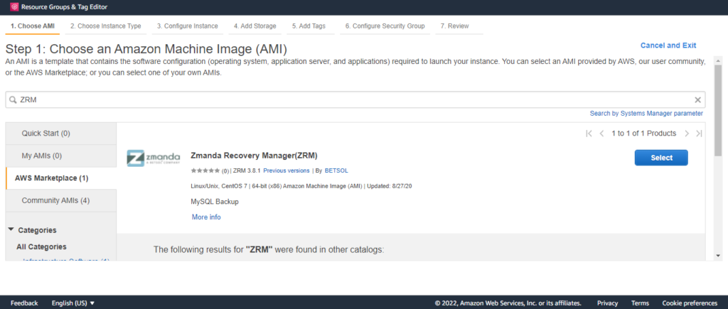Click the Zmanda logo thumbnail
This screenshot has height=309, width=728.
[x=154, y=158]
